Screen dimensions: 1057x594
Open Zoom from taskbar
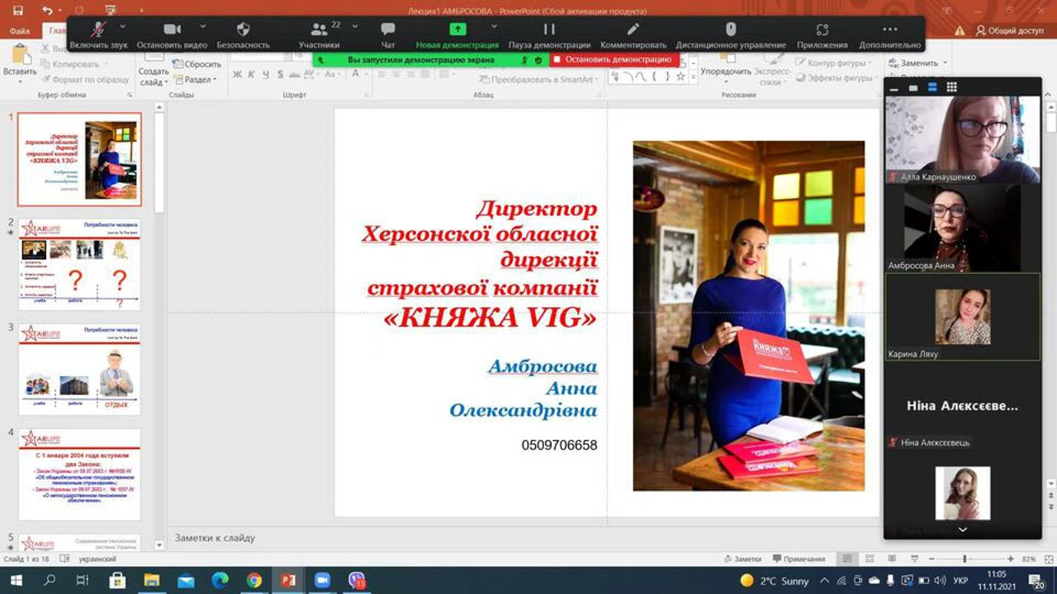coord(322,580)
